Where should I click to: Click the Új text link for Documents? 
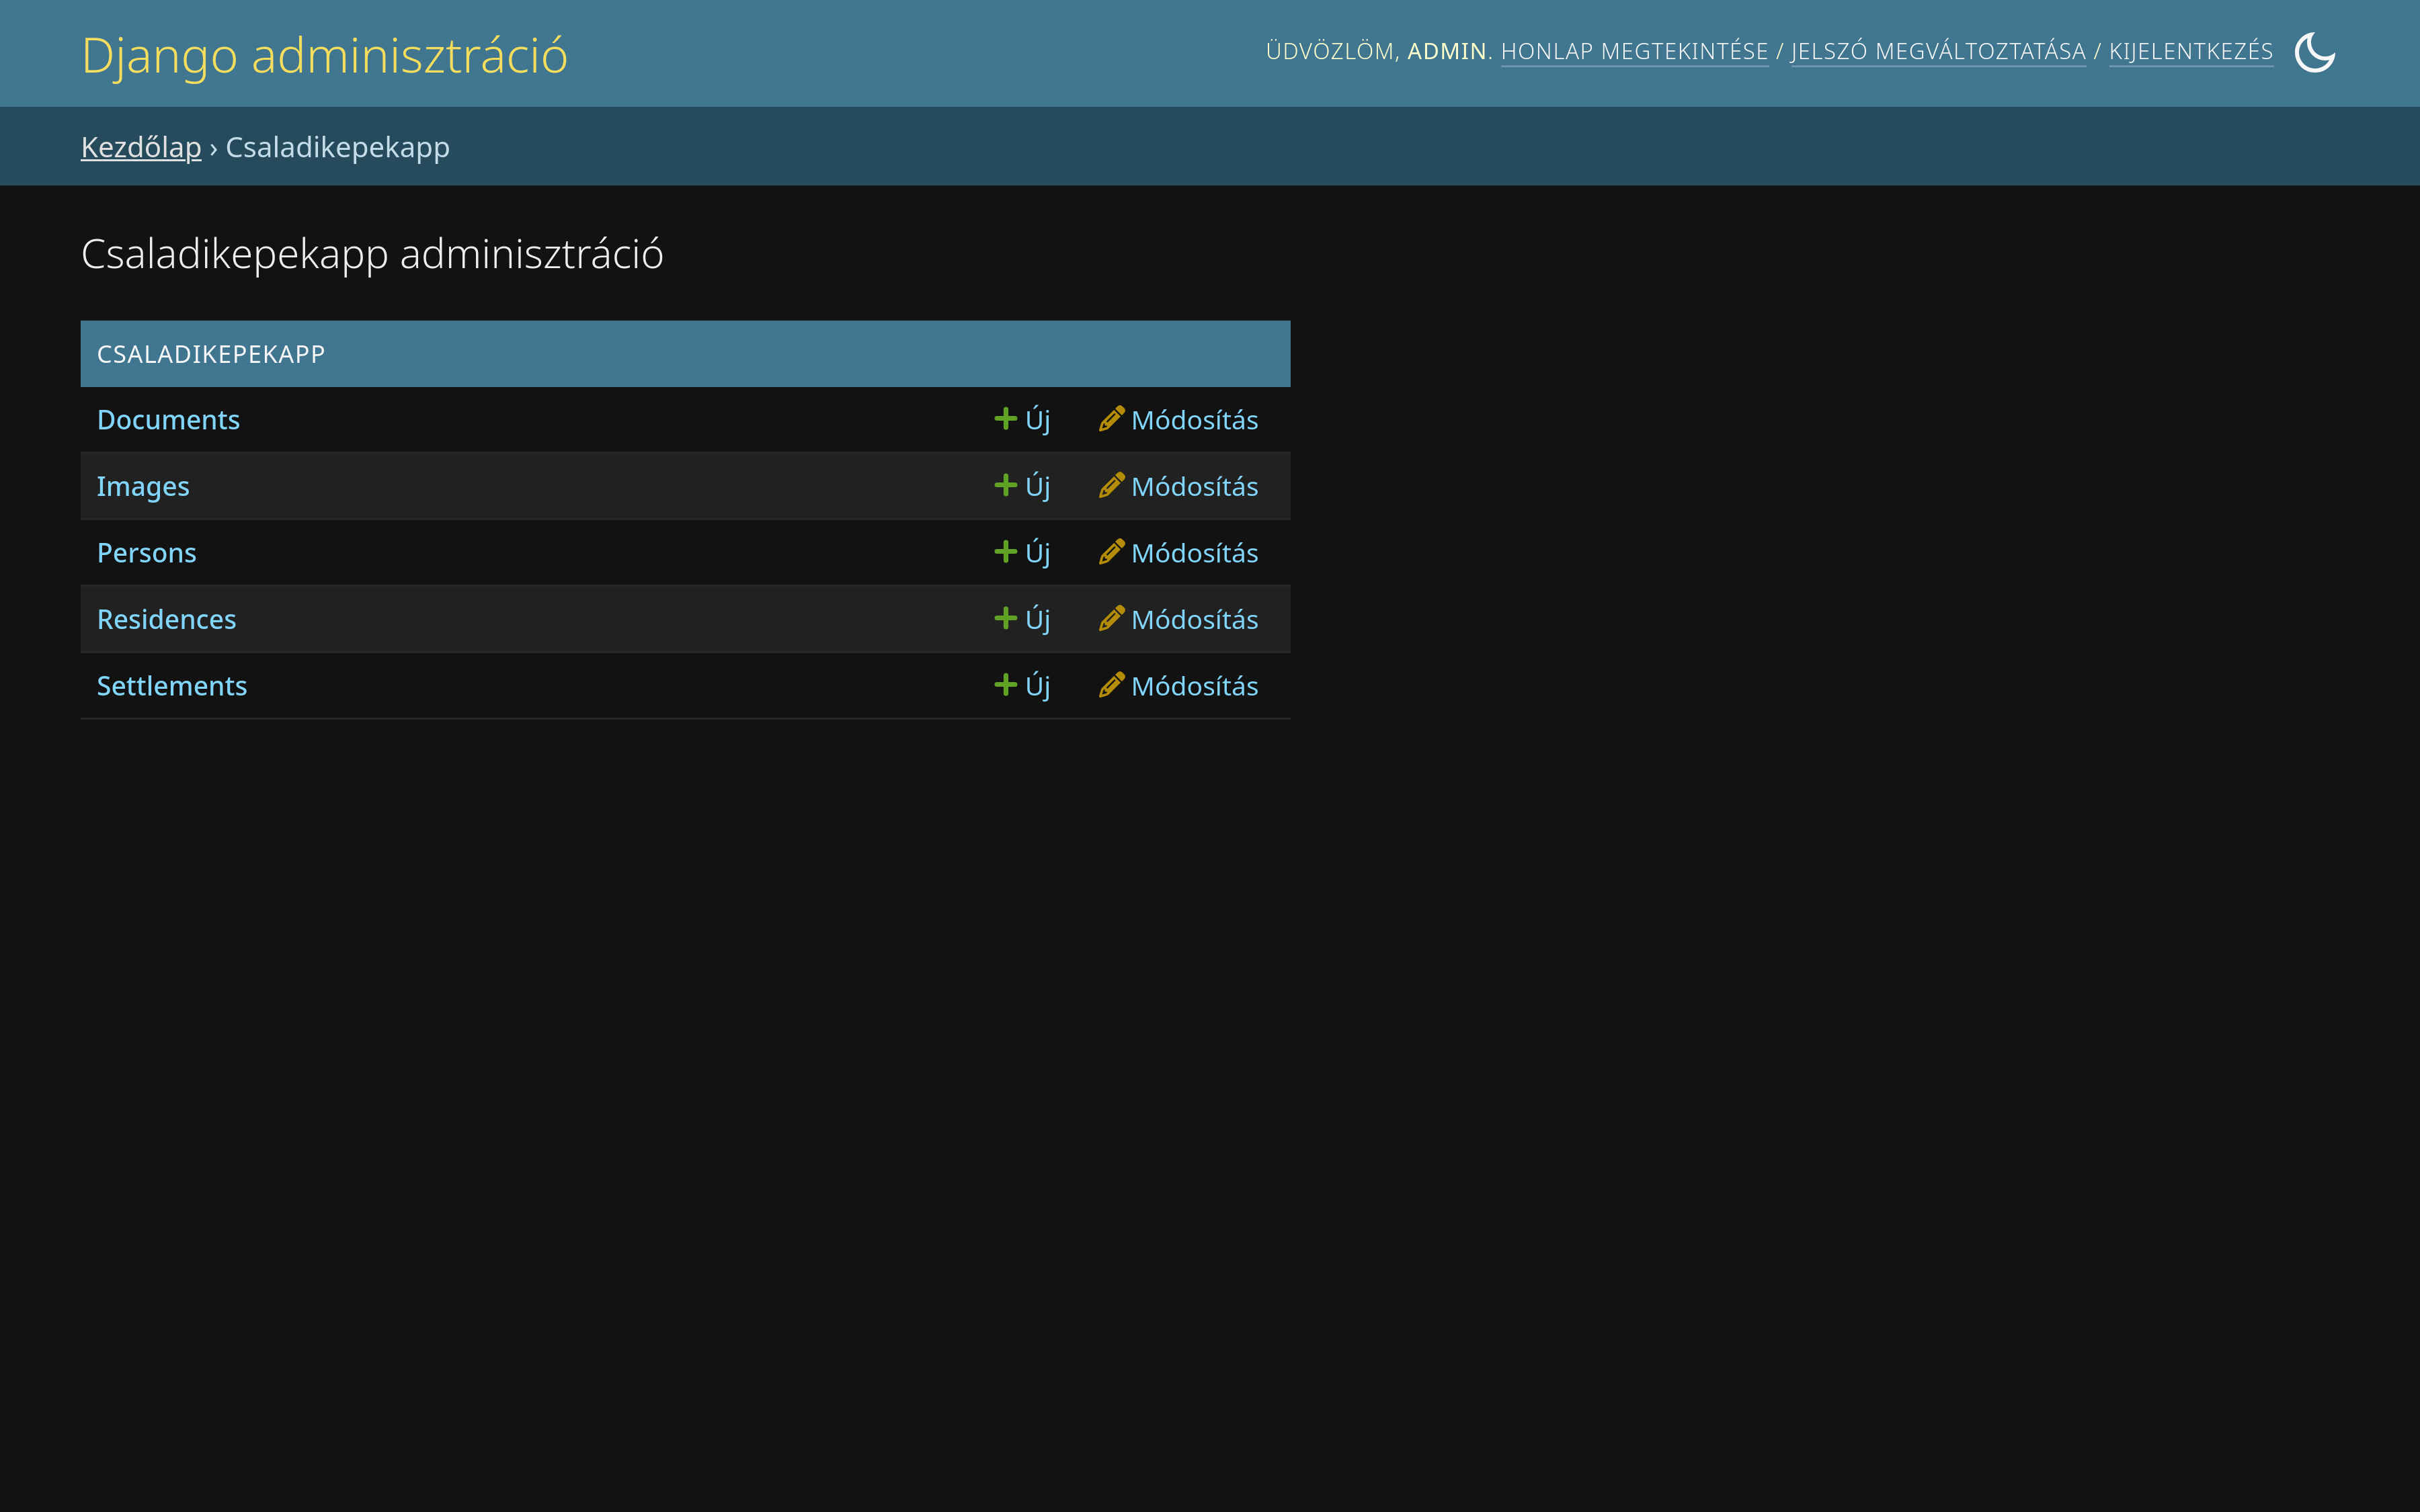point(1037,420)
